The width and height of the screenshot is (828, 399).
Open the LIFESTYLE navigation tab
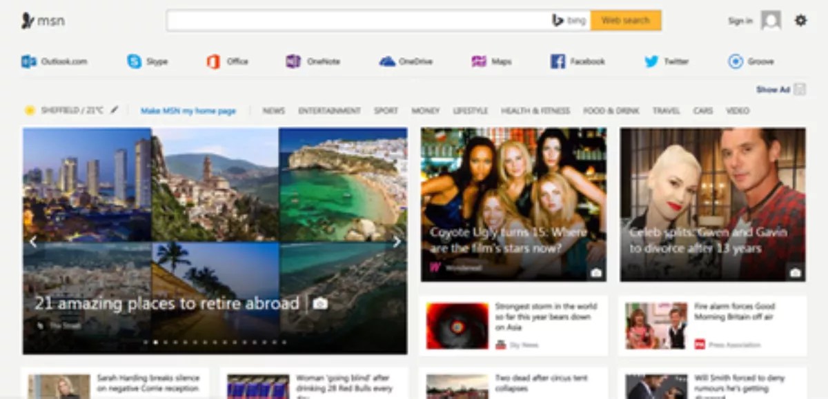[x=470, y=110]
